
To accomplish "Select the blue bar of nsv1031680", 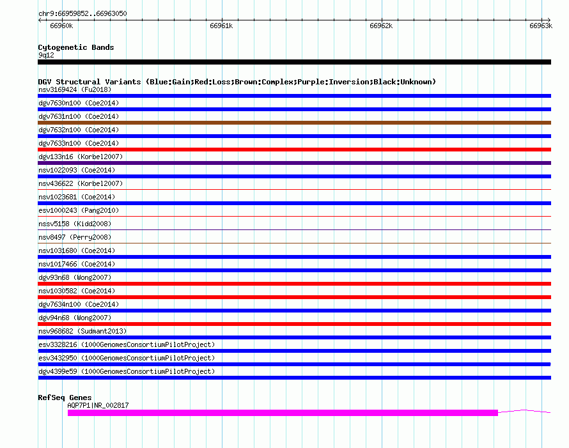I will coord(294,257).
